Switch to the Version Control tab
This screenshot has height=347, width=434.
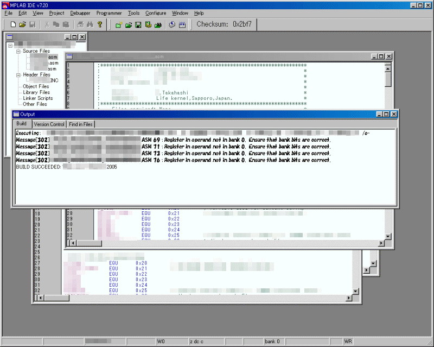(49, 124)
